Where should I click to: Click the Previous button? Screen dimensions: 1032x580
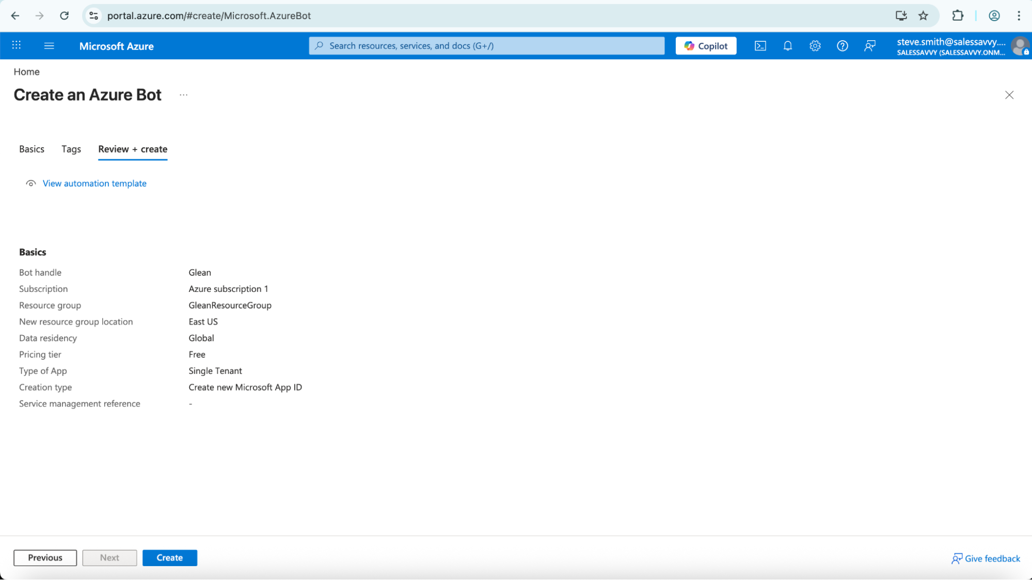coord(45,558)
